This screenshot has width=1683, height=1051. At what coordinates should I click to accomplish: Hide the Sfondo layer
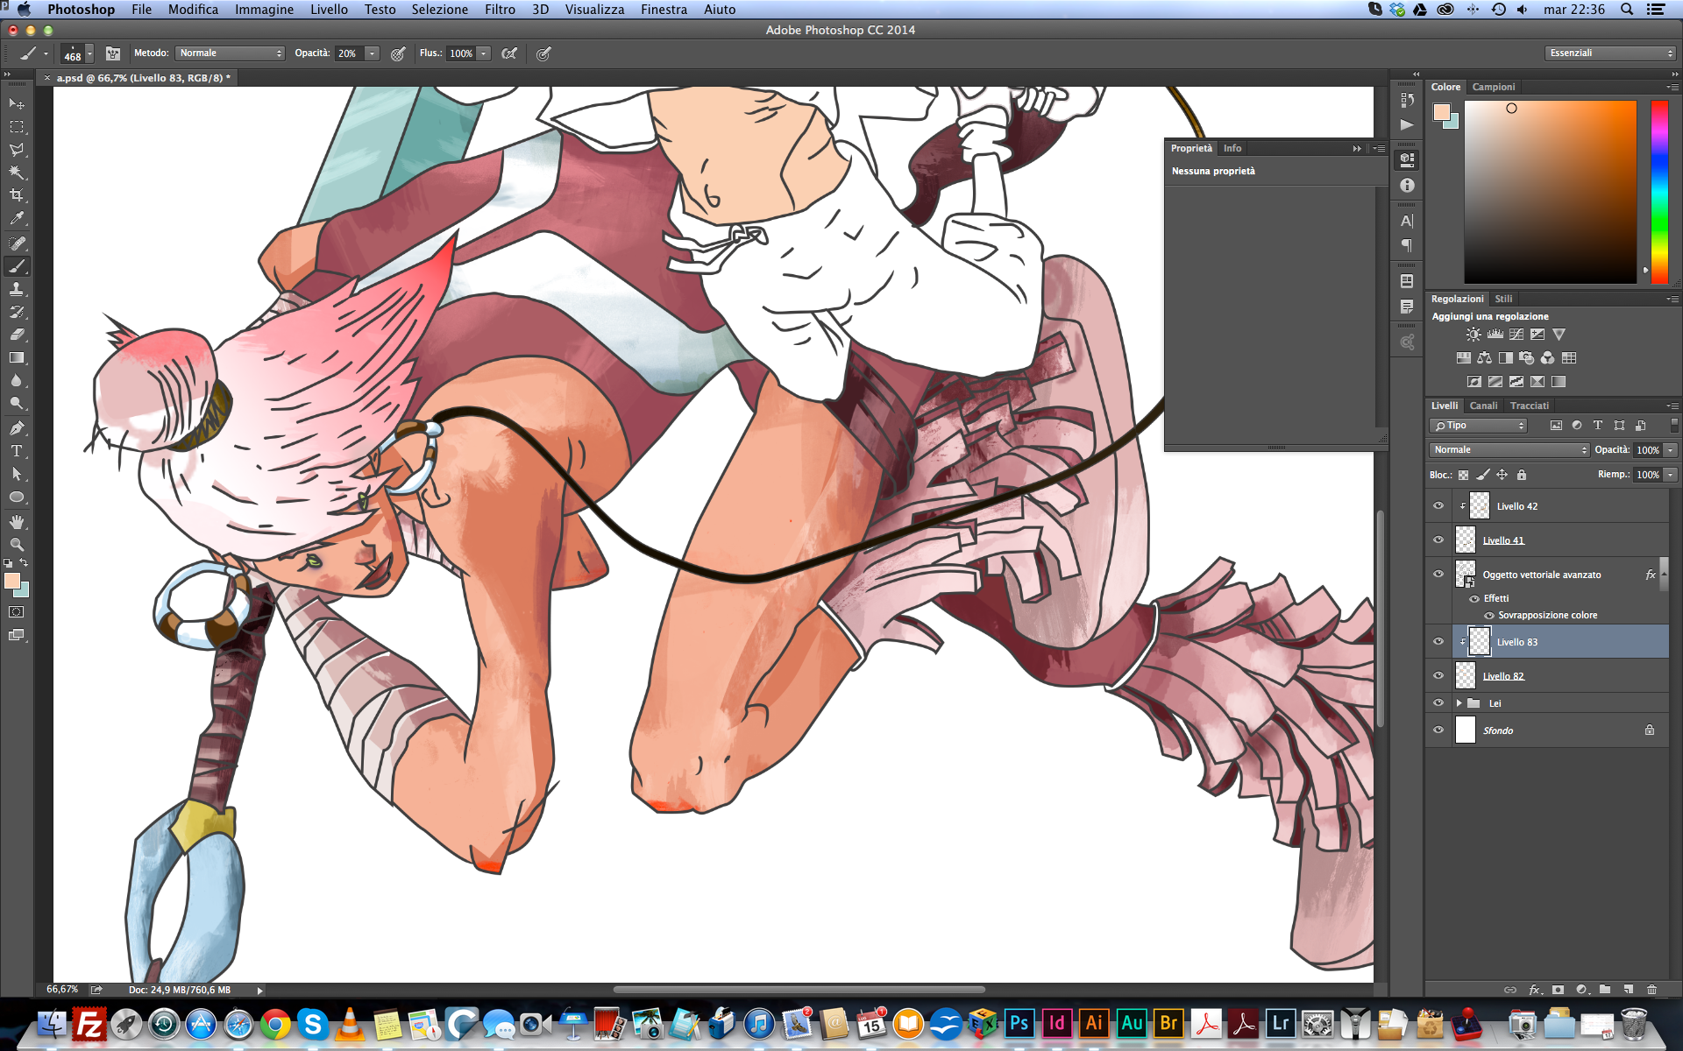(x=1438, y=730)
